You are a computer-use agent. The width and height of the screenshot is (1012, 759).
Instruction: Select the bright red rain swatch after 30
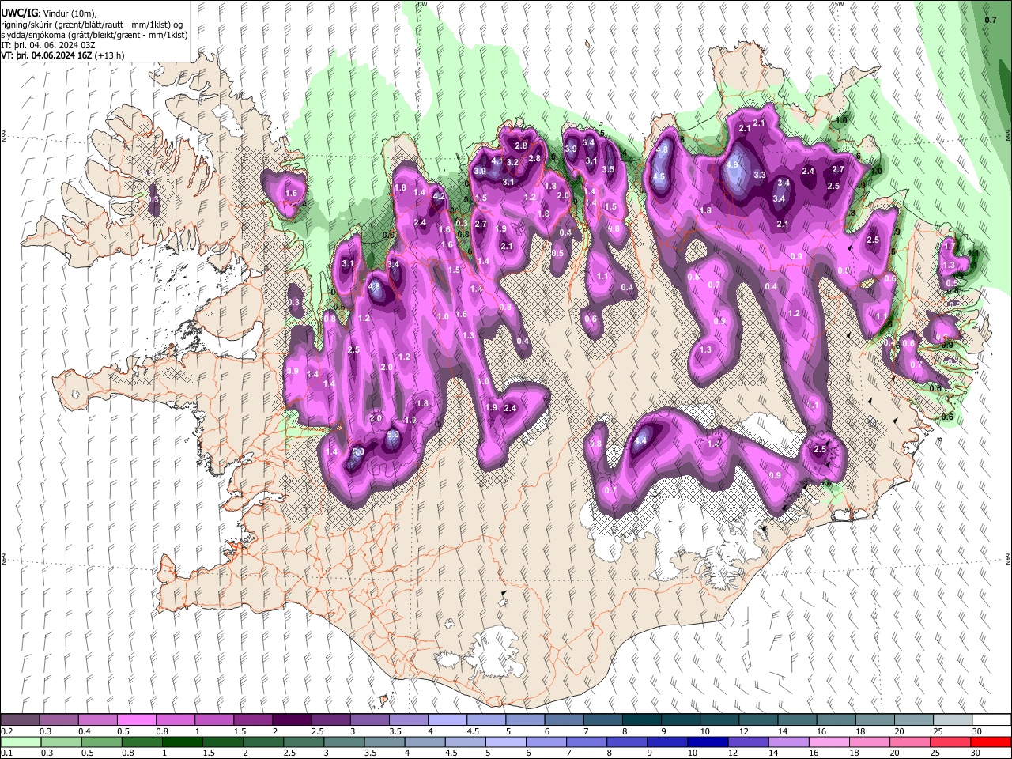tap(990, 742)
